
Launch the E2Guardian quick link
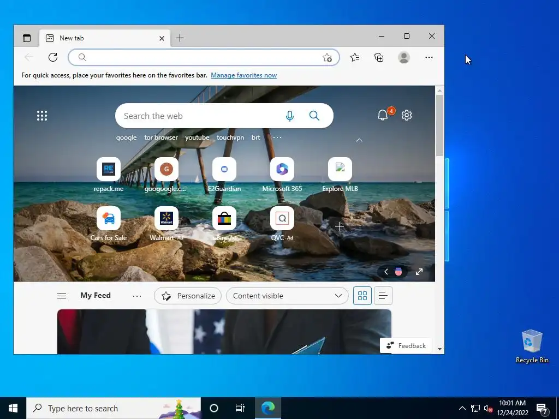(x=224, y=175)
